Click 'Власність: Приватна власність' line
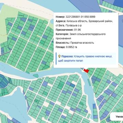Viewport: 123px width, 123px height. pyautogui.click(x=75, y=43)
